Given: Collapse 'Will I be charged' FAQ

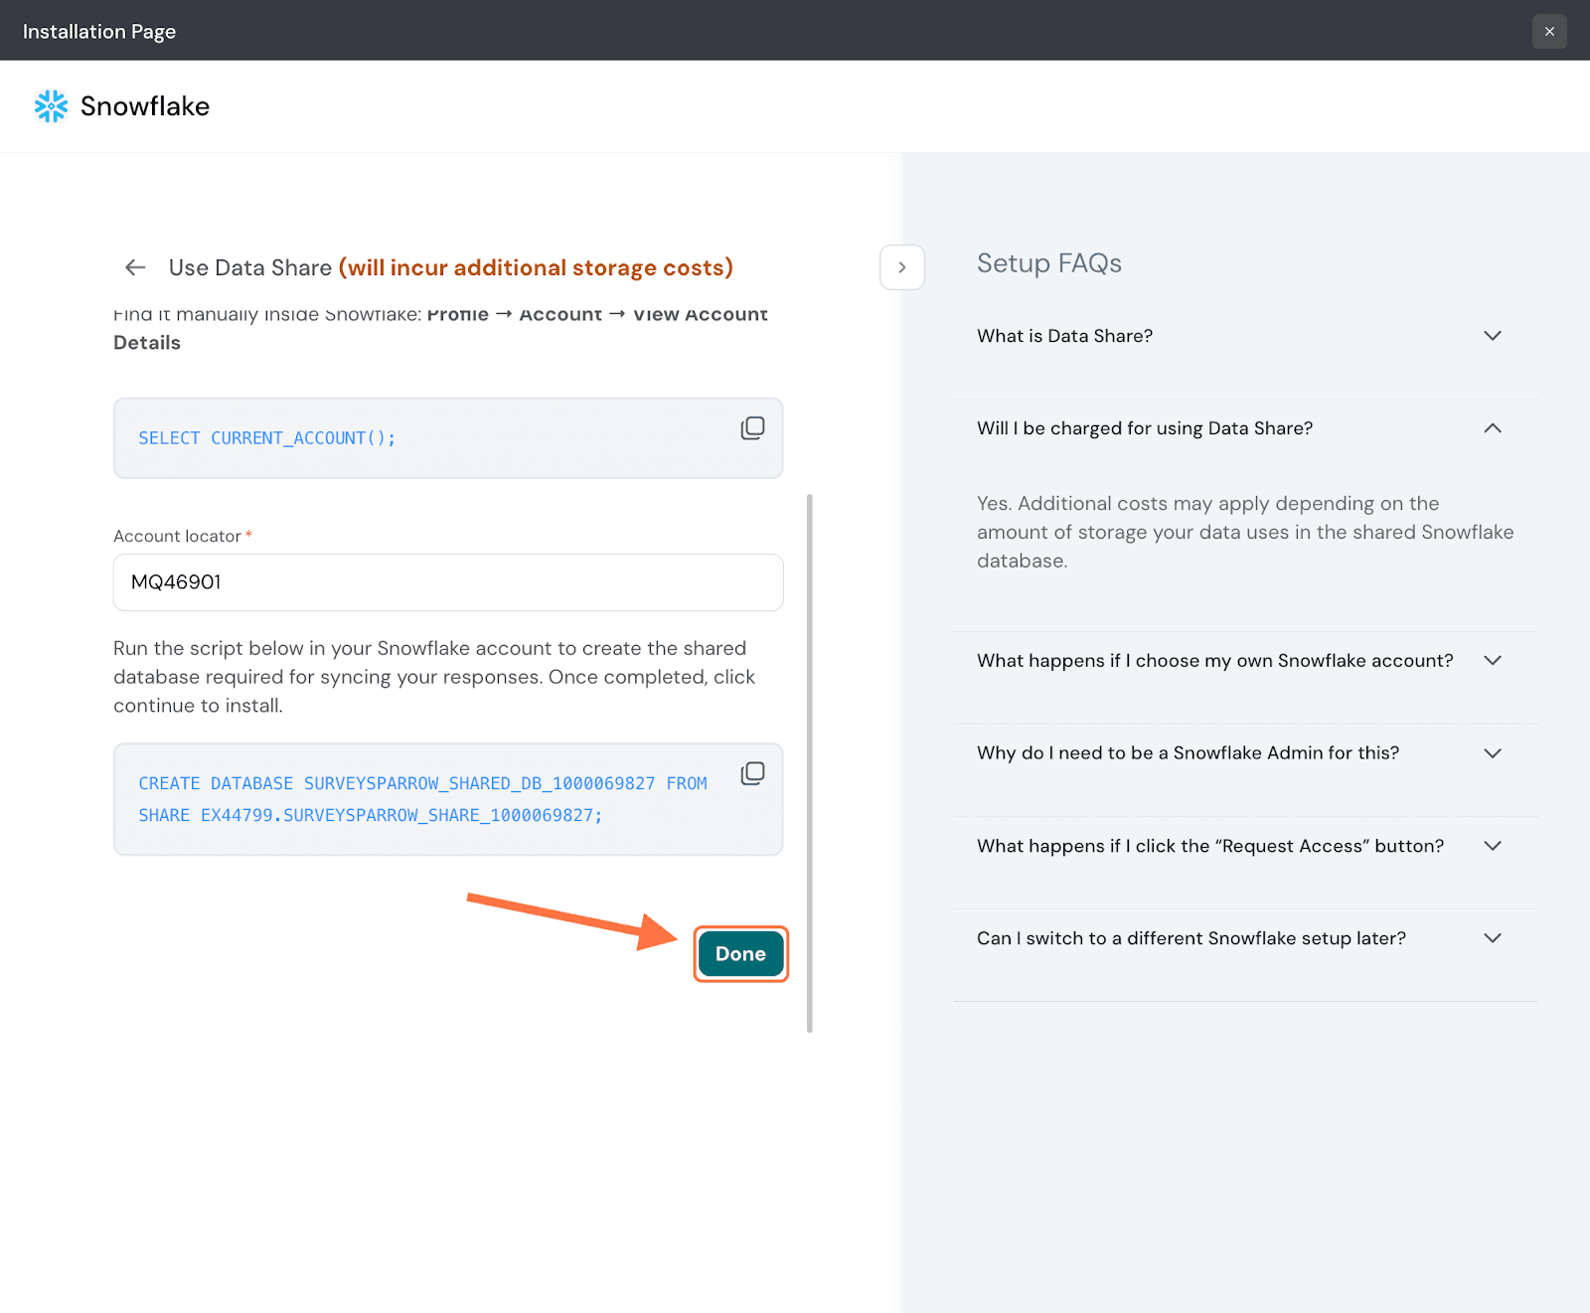Looking at the screenshot, I should coord(1492,428).
